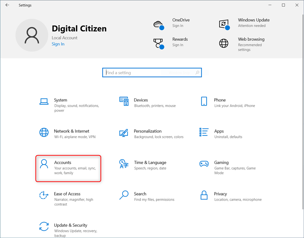
Task: Open the Rewards medal icon
Action: (159, 44)
